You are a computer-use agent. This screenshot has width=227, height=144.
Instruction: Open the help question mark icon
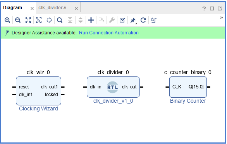point(204,8)
